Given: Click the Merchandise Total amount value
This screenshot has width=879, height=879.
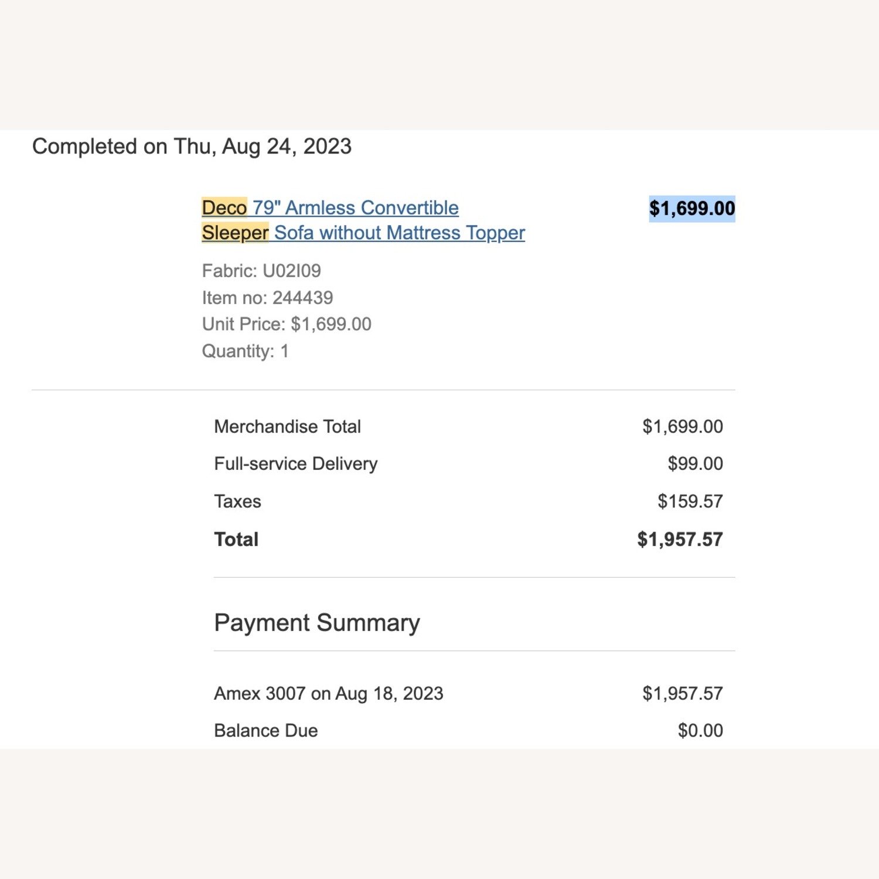Looking at the screenshot, I should pyautogui.click(x=682, y=427).
